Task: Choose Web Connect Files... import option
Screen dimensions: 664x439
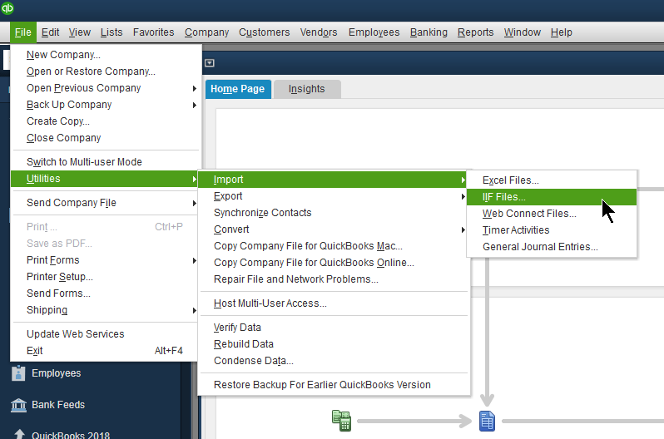Action: (552, 214)
